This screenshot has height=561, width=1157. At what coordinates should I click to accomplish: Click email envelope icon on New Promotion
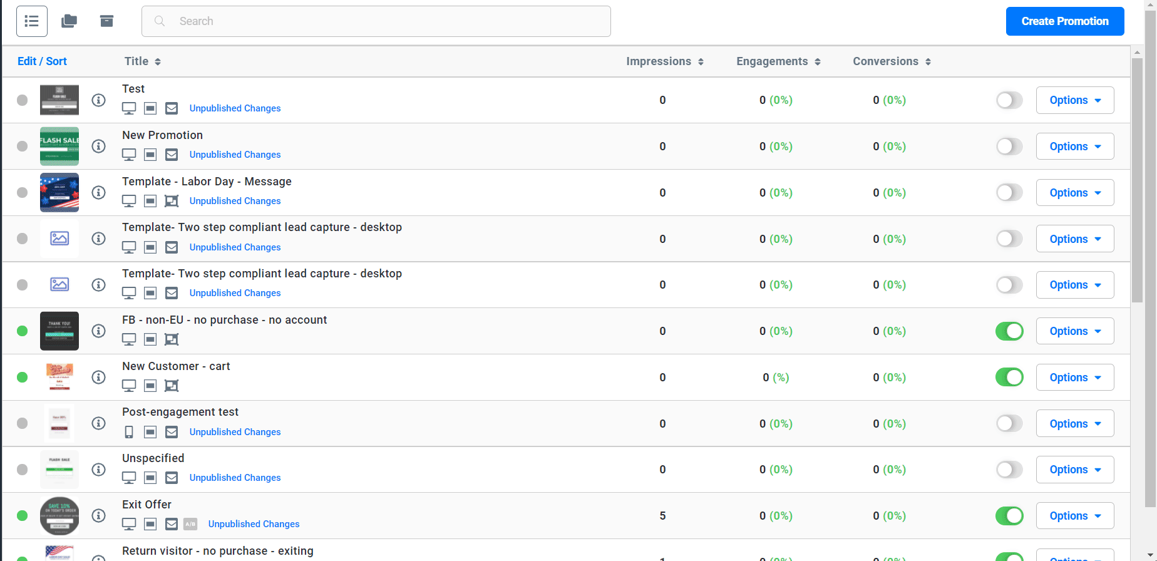[172, 155]
